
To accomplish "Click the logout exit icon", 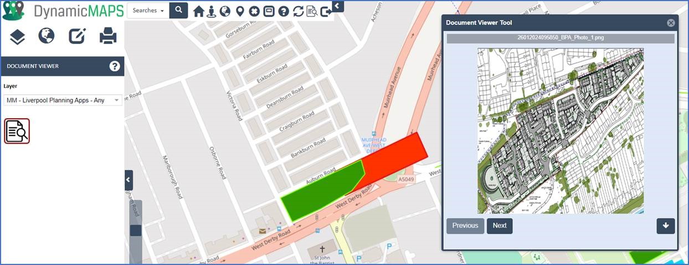I will pos(326,11).
